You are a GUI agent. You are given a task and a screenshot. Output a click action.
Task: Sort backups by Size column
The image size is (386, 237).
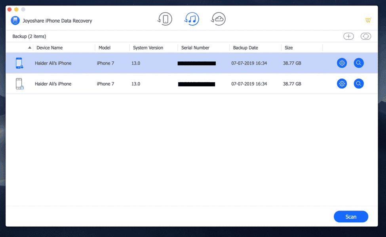coord(289,48)
